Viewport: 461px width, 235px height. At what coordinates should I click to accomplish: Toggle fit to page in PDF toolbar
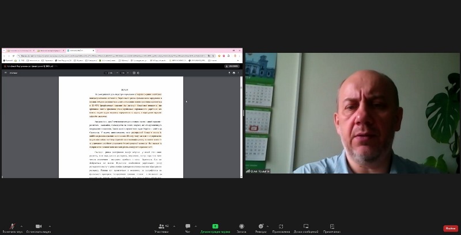pyautogui.click(x=134, y=72)
